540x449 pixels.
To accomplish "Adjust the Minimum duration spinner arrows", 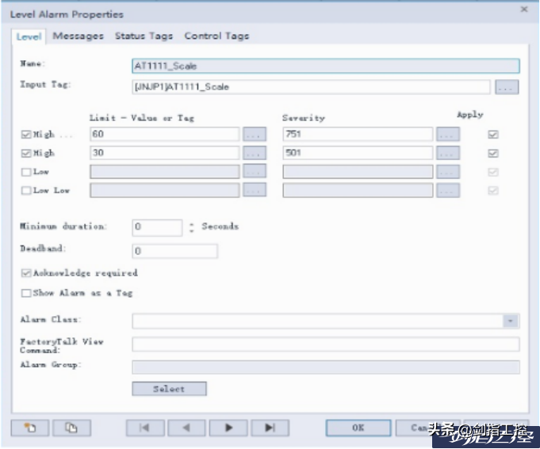I will click(x=191, y=227).
